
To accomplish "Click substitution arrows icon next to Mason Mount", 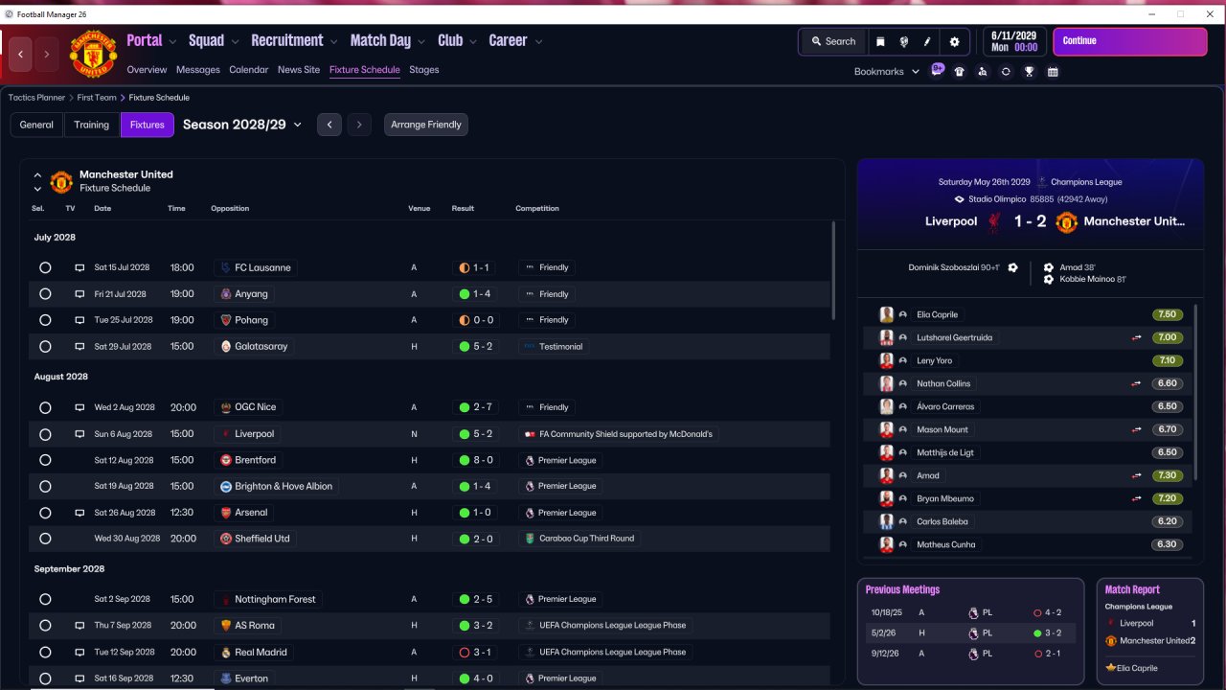I will 1136,430.
